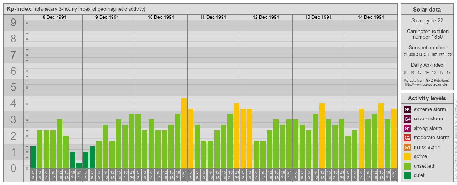Click the G1 minor storm badge
Image resolution: width=457 pixels, height=185 pixels.
coord(407,147)
